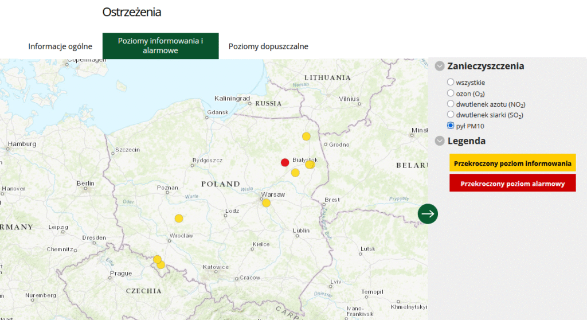Viewport: 587px width, 320px height.
Task: Click the Kaliningrad city label
Action: point(232,98)
